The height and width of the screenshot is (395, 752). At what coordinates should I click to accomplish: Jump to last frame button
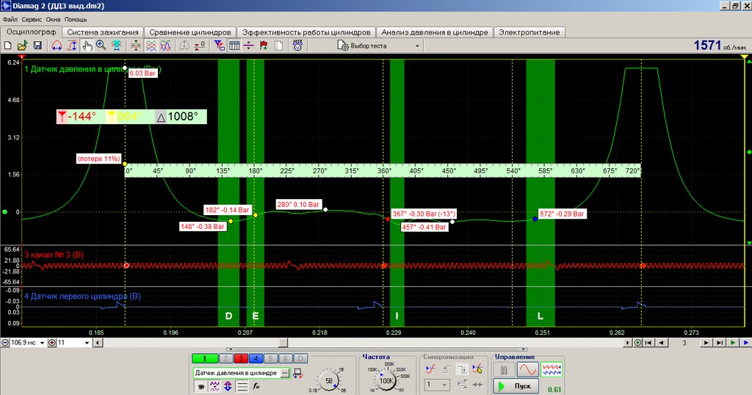(720, 343)
